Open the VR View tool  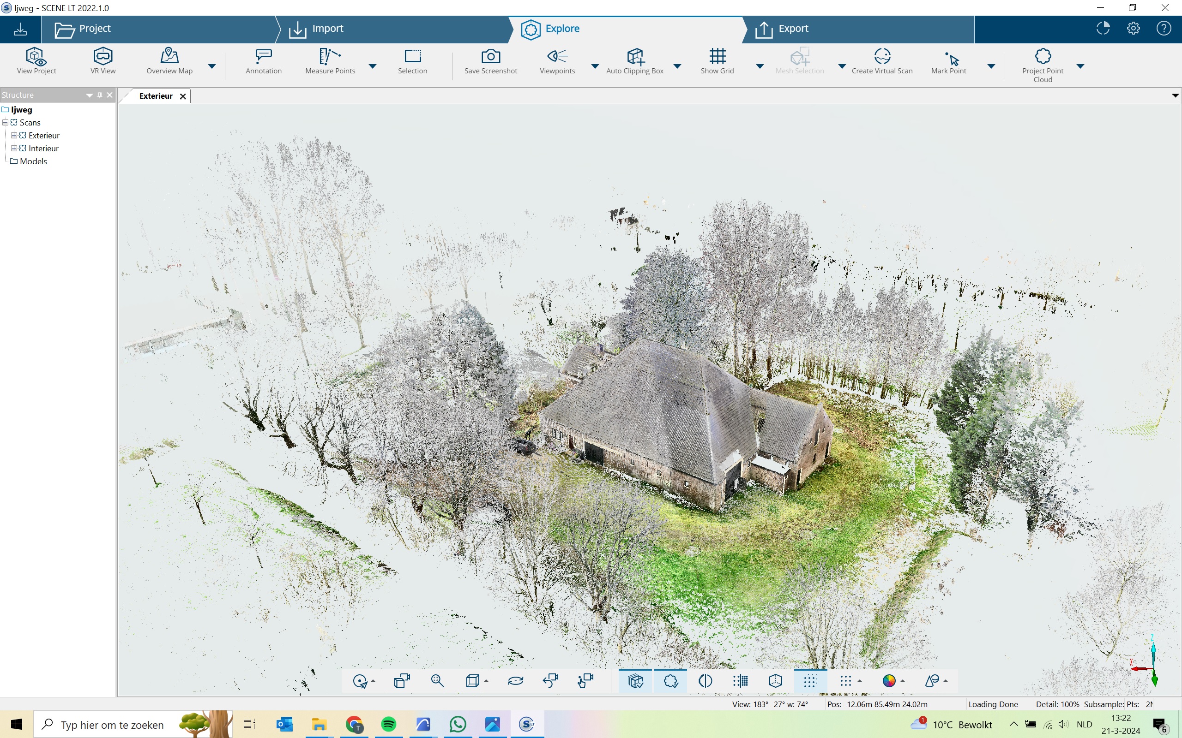click(x=103, y=57)
